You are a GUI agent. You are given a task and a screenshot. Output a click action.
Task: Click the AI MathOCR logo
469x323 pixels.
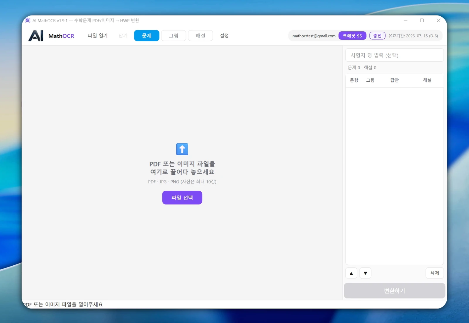tap(51, 36)
